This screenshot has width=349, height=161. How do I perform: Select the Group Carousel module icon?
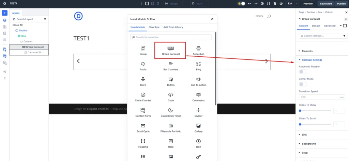(170, 49)
